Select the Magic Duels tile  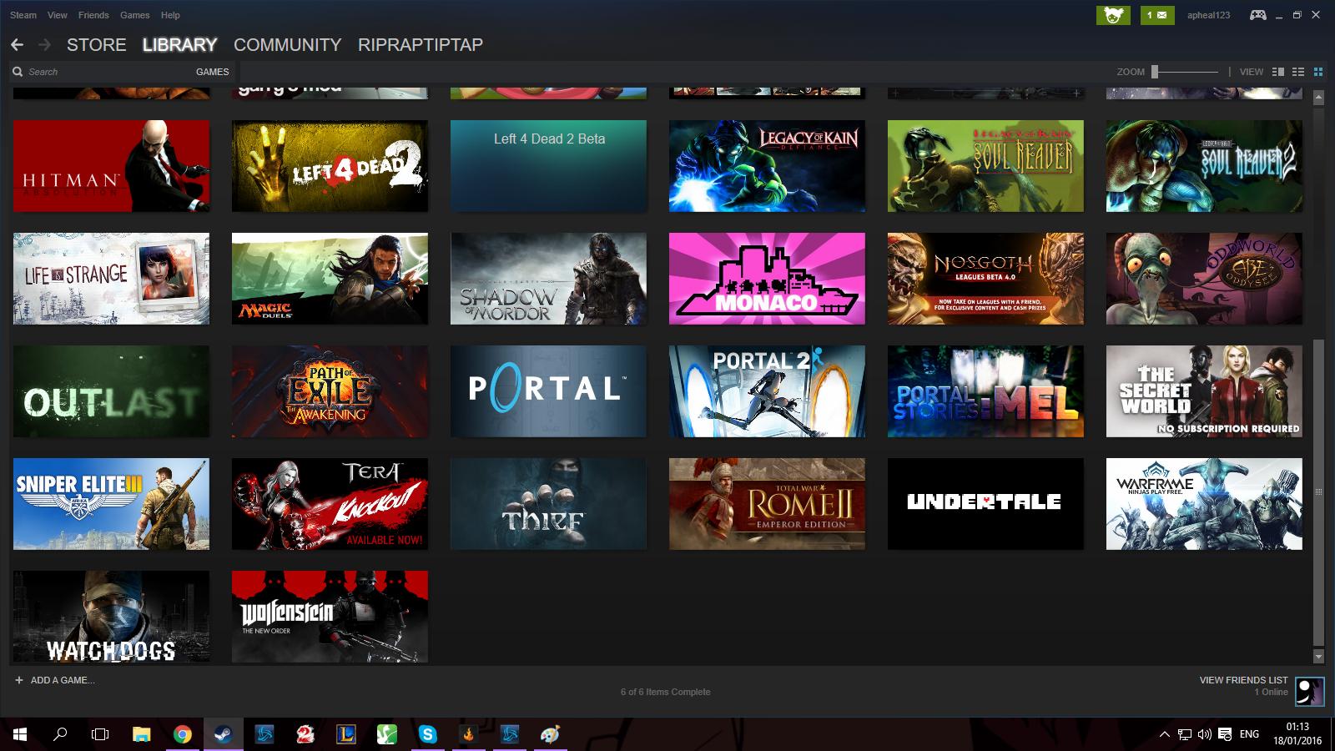point(330,279)
